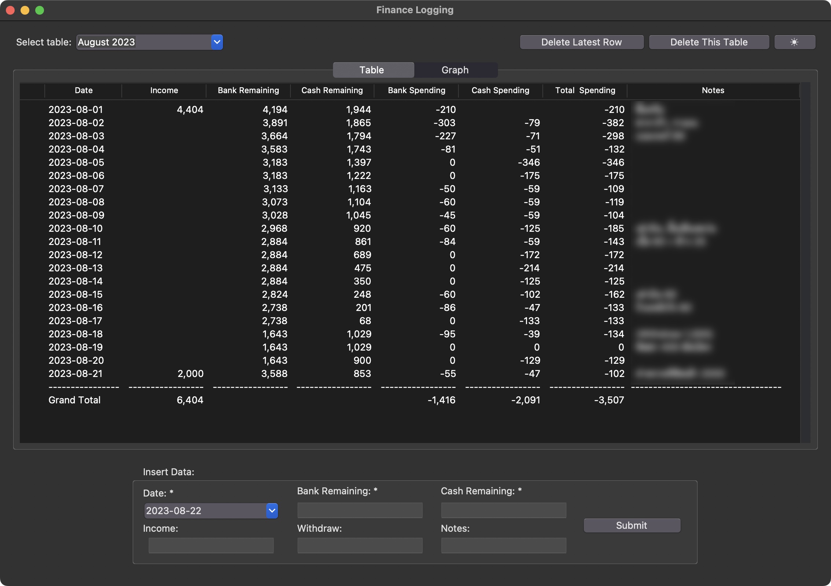Click the Delete This Table button

click(709, 42)
